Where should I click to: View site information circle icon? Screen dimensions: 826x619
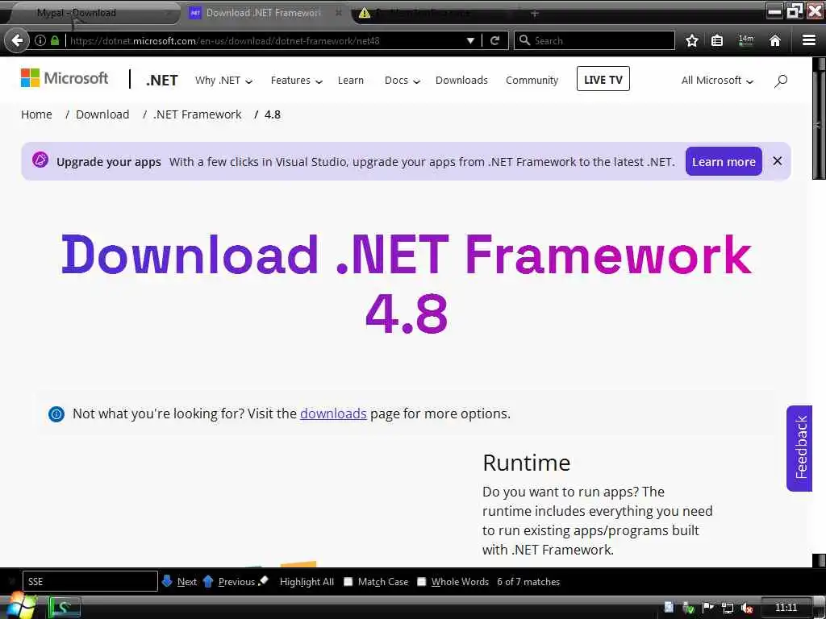coord(40,40)
